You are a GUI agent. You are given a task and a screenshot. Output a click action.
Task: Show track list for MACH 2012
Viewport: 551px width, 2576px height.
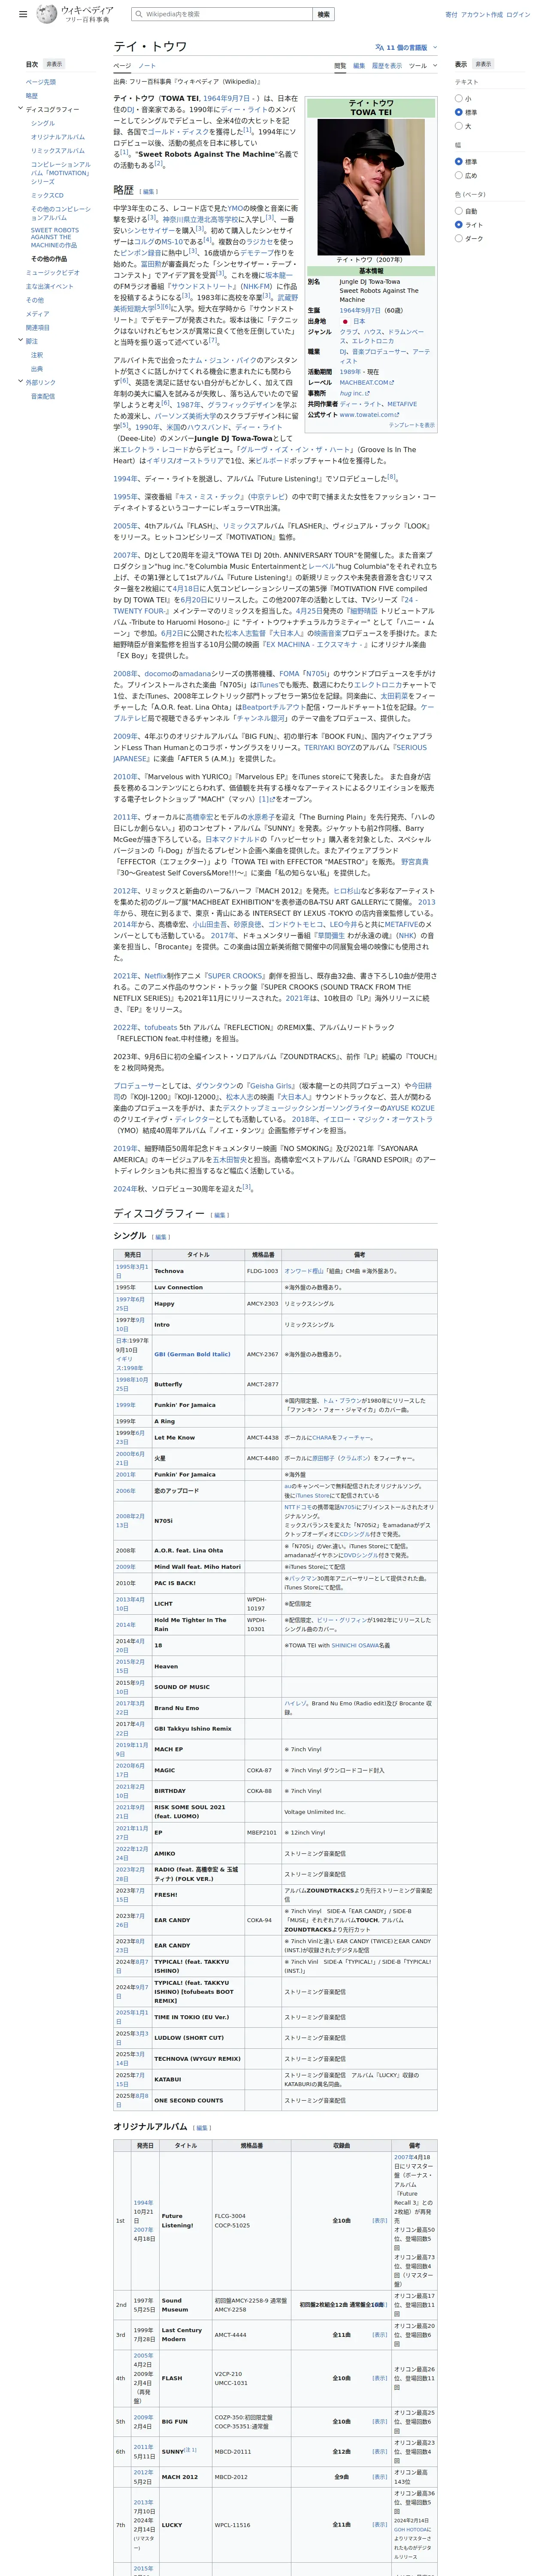pos(380,2477)
